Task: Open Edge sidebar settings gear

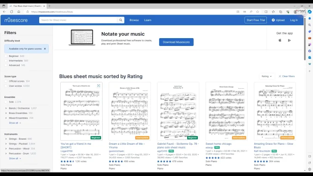Action: pyautogui.click(x=310, y=169)
